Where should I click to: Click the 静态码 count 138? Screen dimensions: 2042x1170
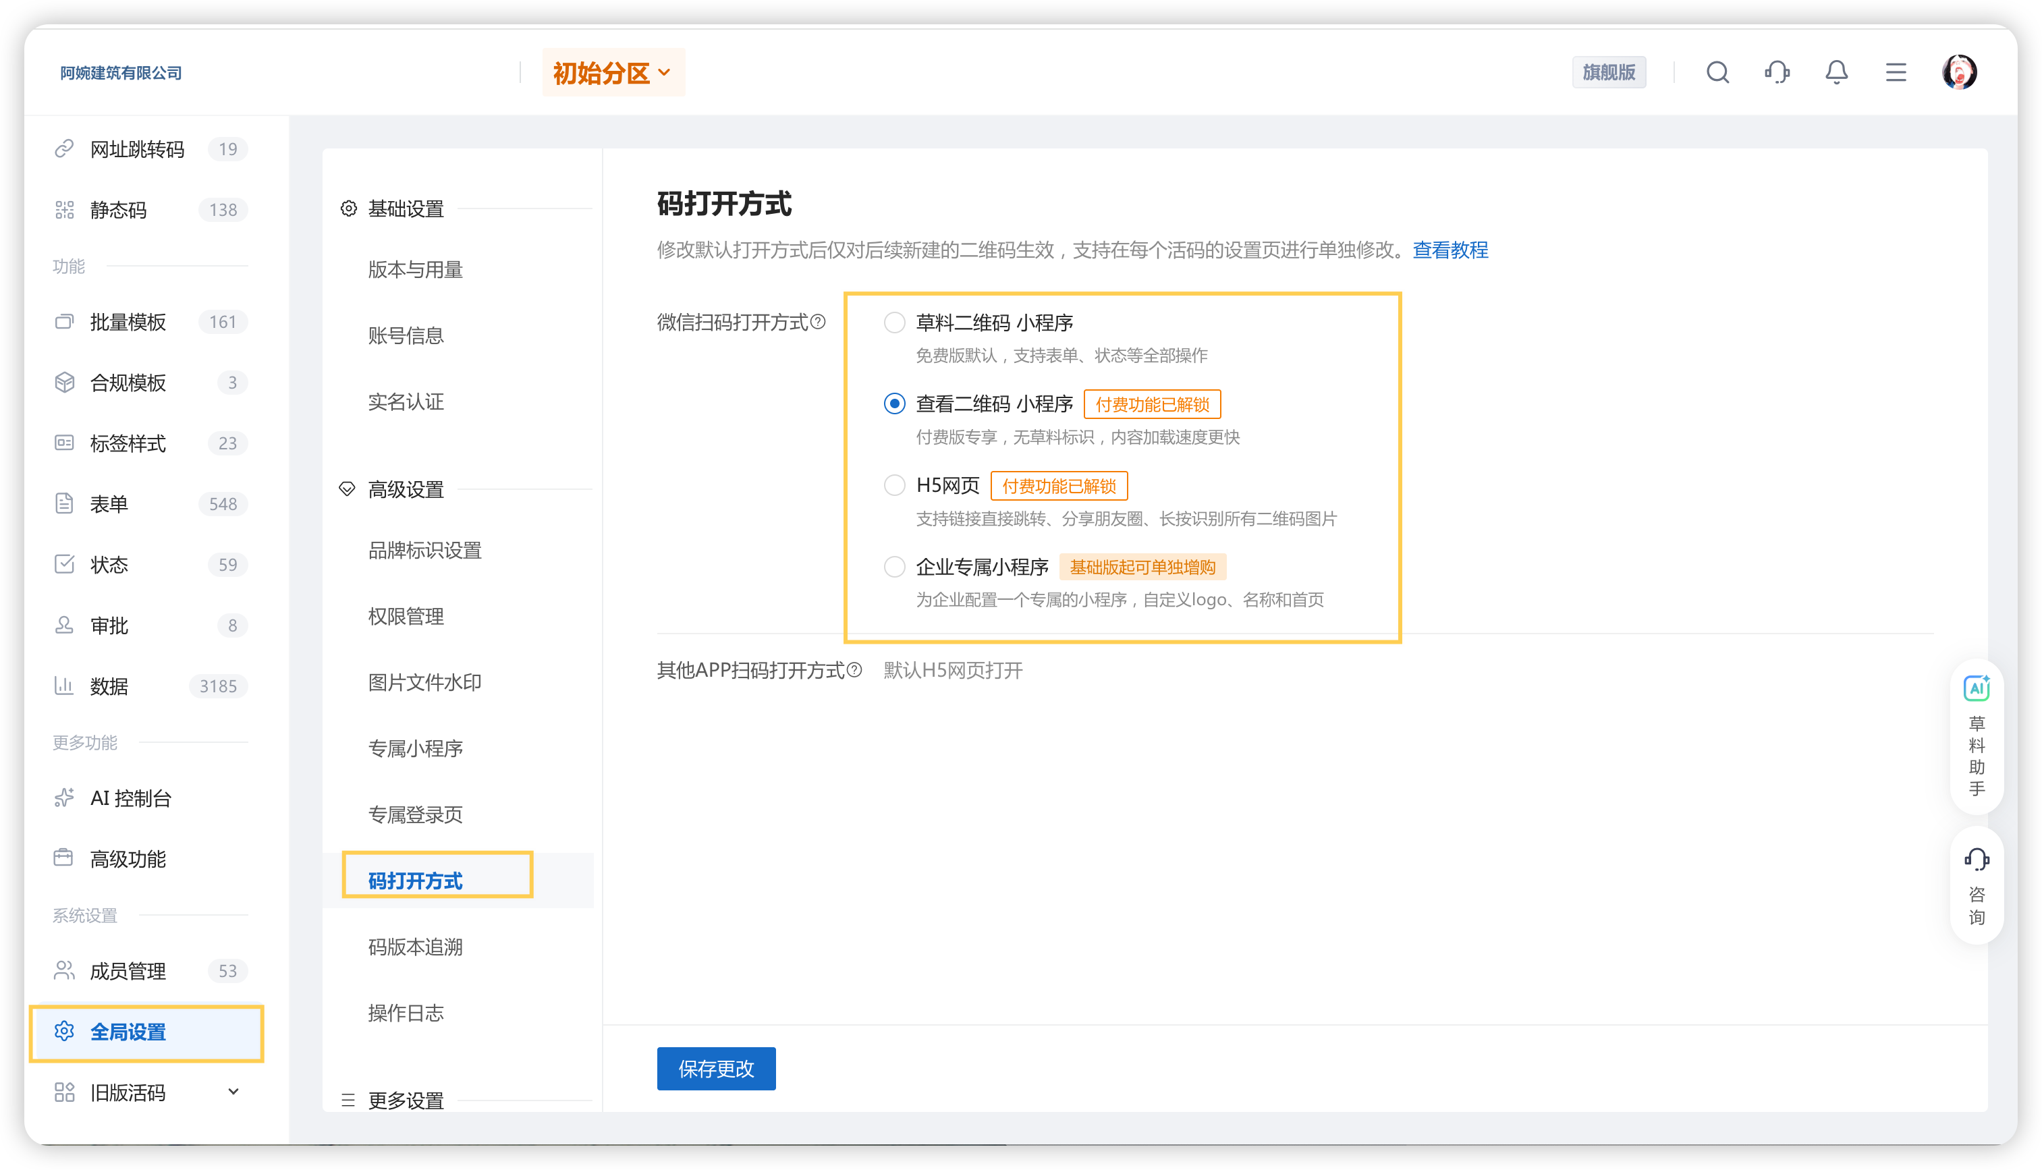pos(223,210)
